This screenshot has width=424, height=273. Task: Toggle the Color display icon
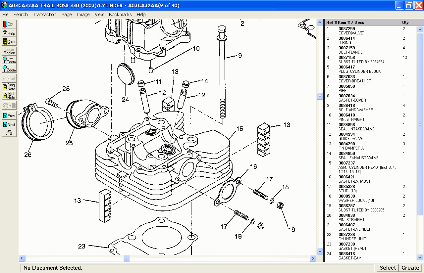point(9,42)
